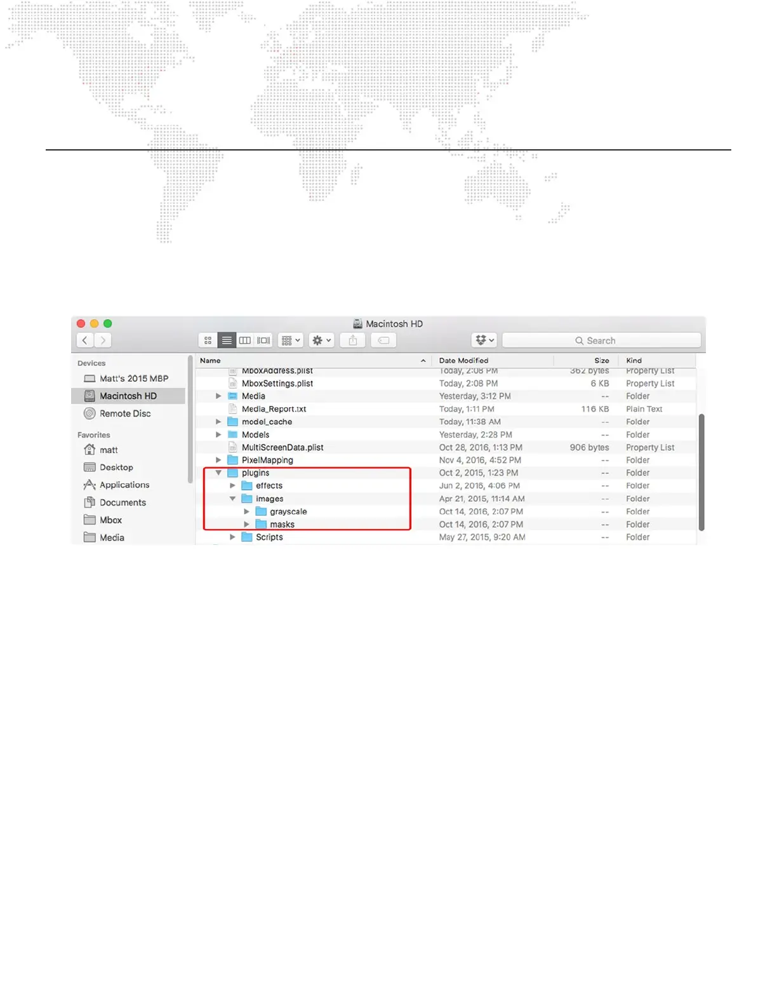Switch to column view
This screenshot has height=1006, width=777.
point(244,340)
